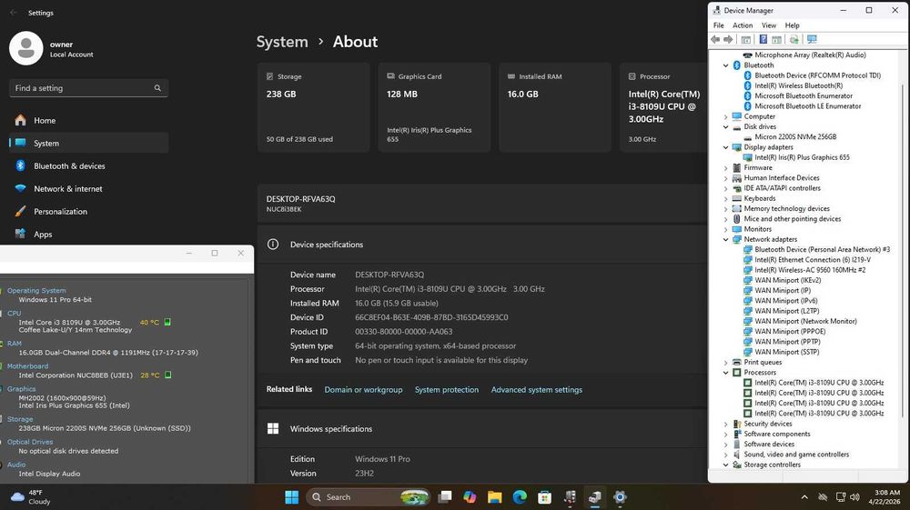Screen dimensions: 910x510
Task: Collapse the Display adapters category
Action: pos(725,147)
